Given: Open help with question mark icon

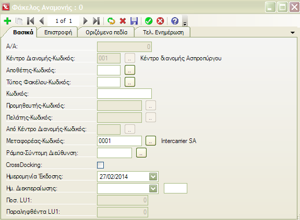Looking at the screenshot, I should click(x=175, y=21).
